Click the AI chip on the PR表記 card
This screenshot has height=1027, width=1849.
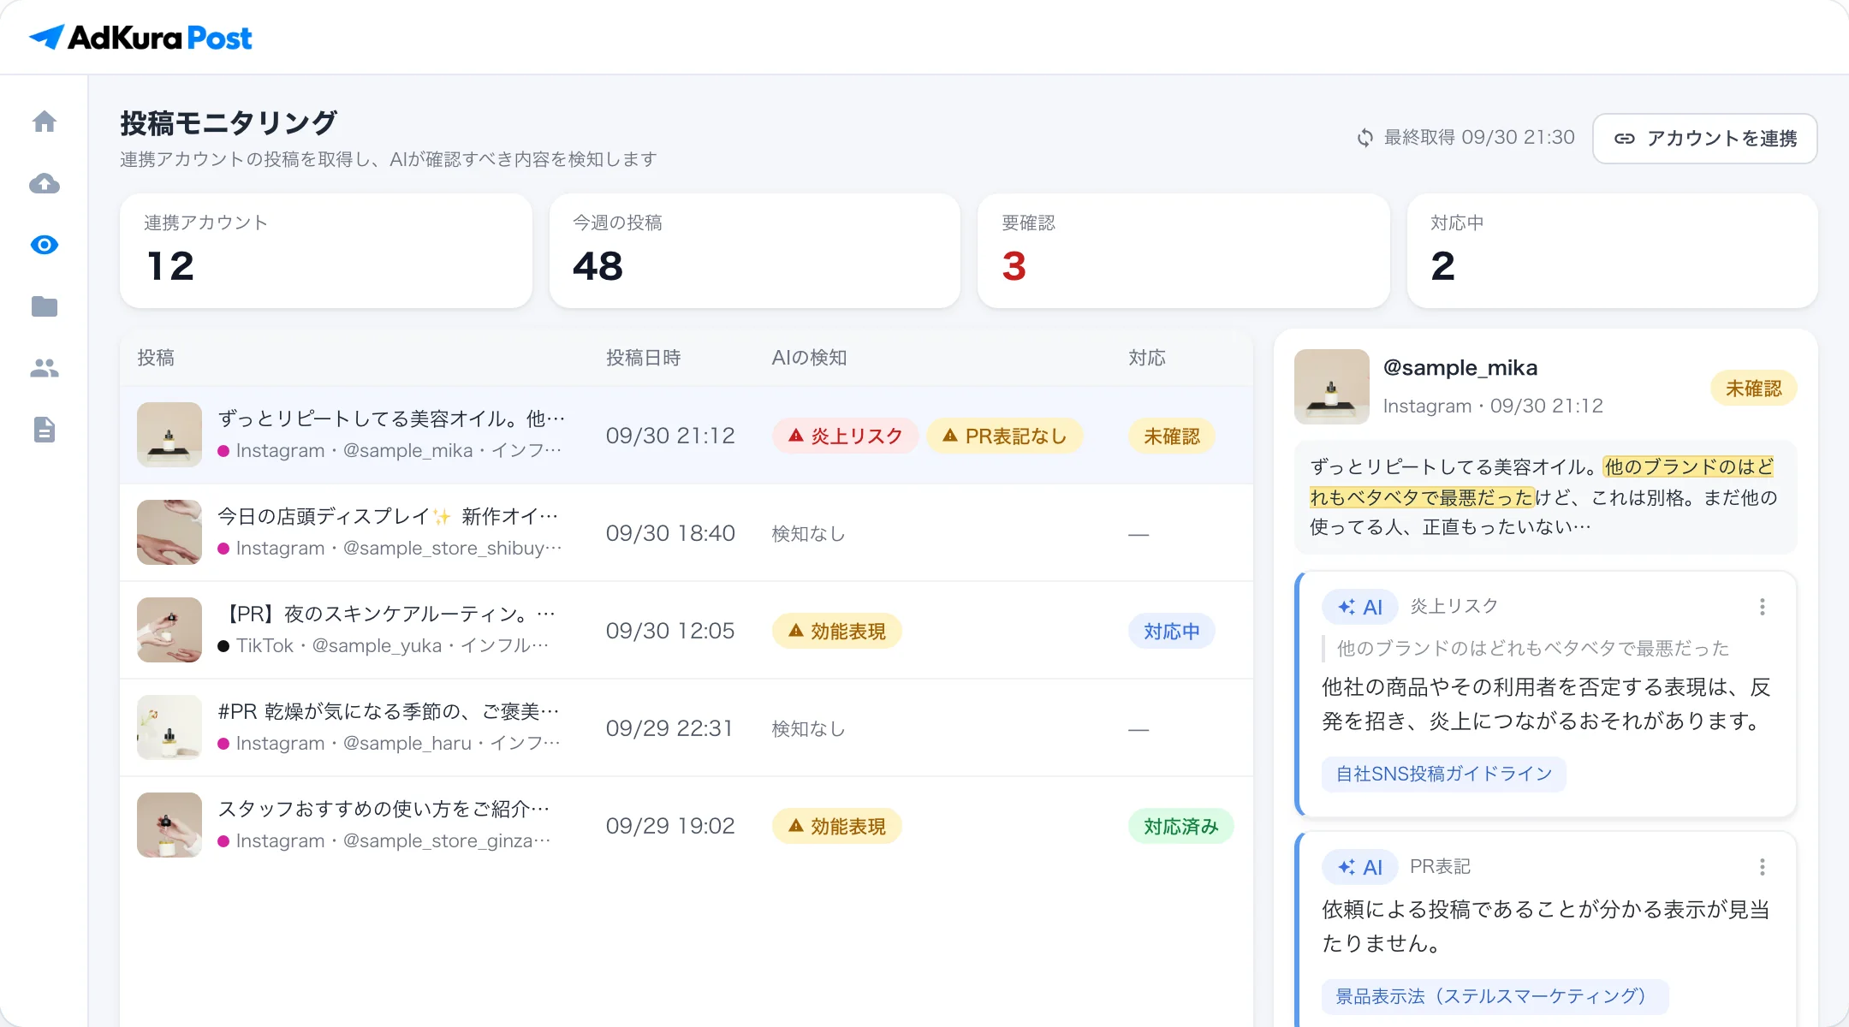1360,867
